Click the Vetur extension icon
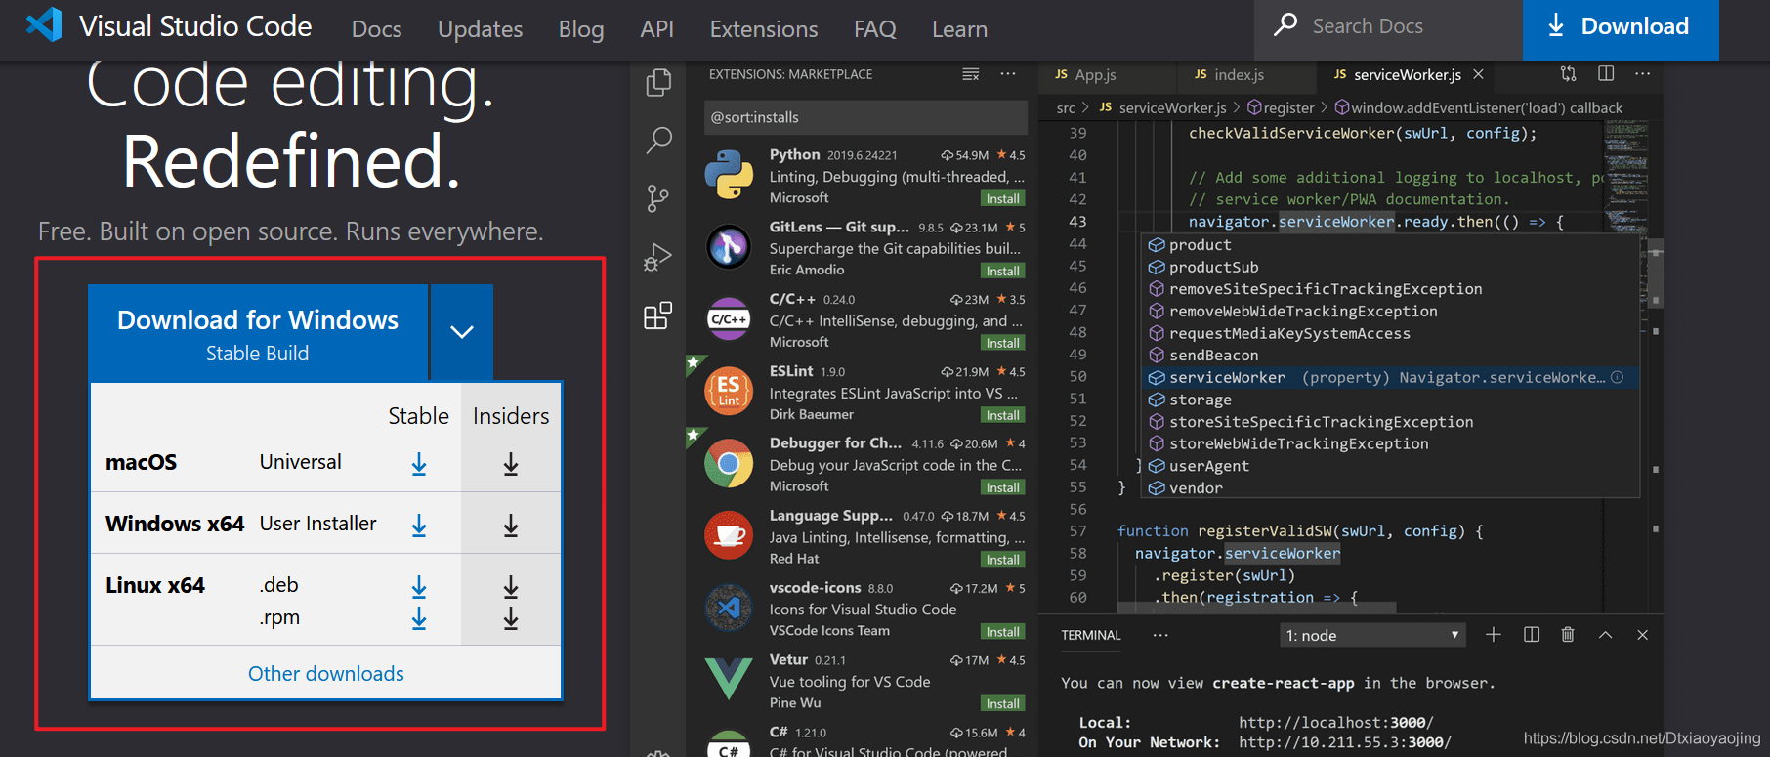 pyautogui.click(x=729, y=679)
